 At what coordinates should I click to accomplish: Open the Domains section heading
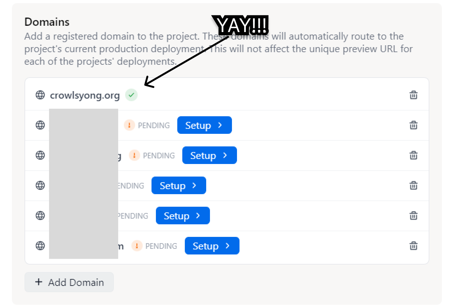[47, 22]
